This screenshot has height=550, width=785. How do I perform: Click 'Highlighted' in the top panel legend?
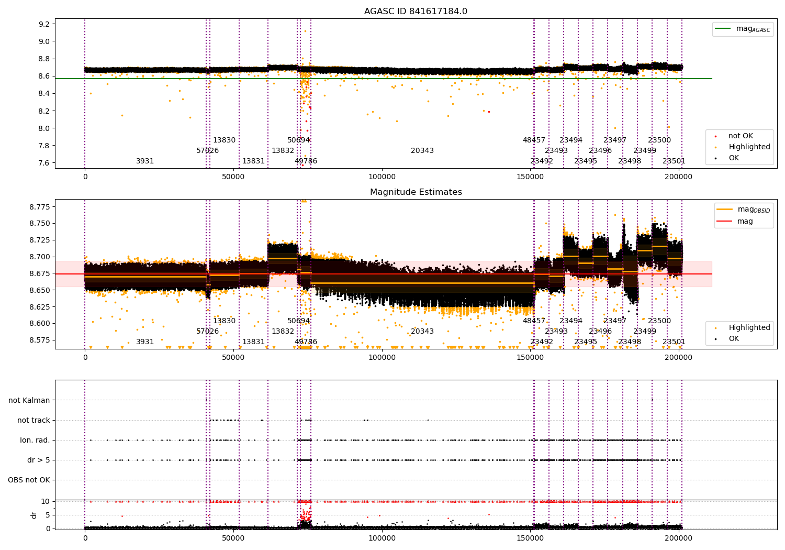(x=749, y=147)
